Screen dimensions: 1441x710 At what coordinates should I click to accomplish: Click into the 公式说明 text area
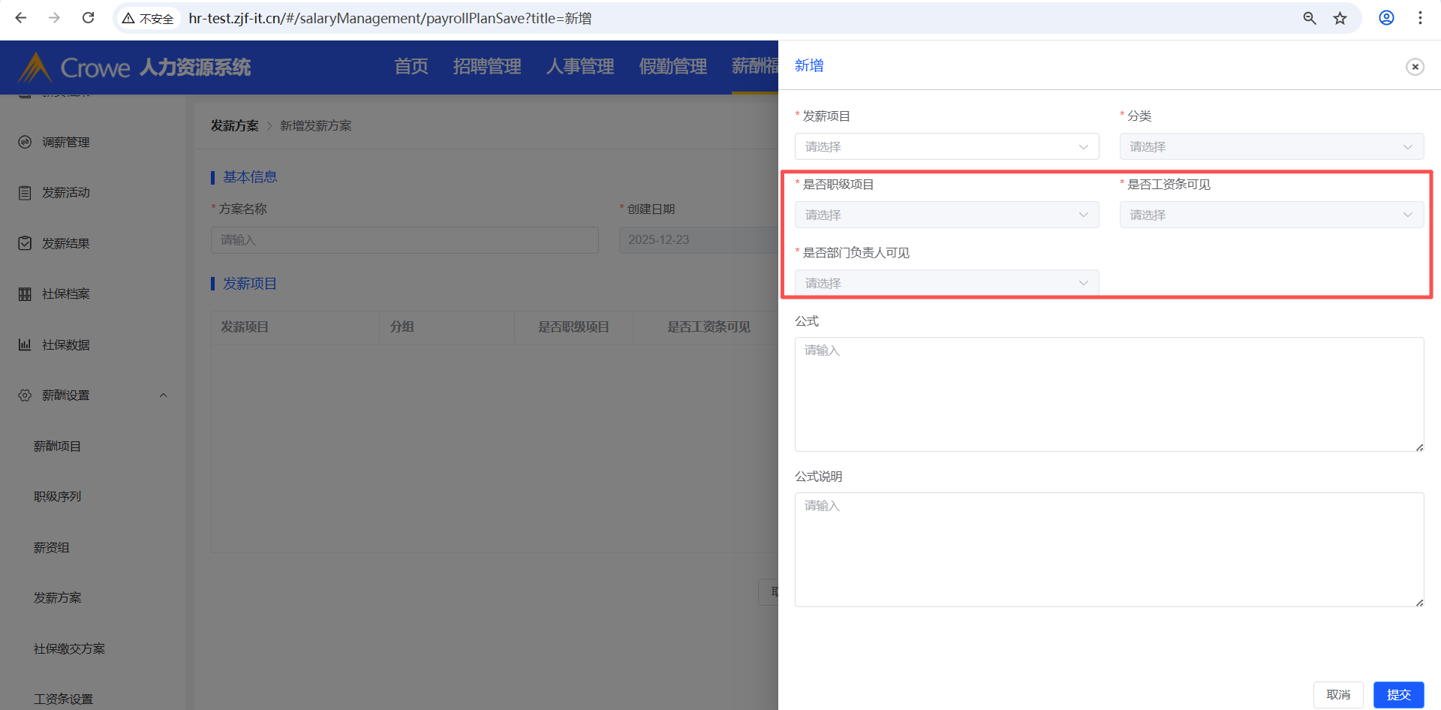(1109, 549)
